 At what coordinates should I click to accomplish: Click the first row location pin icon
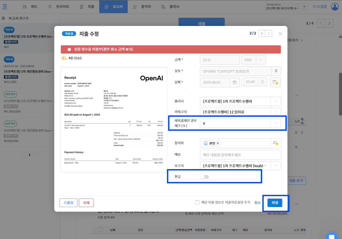click(x=302, y=133)
